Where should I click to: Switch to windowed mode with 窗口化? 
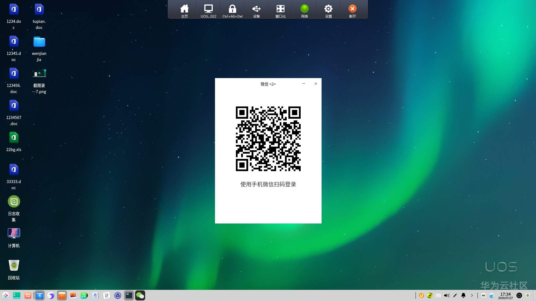280,11
